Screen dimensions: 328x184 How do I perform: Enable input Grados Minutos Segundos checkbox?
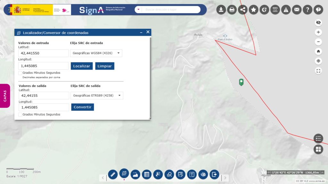coord(20,73)
